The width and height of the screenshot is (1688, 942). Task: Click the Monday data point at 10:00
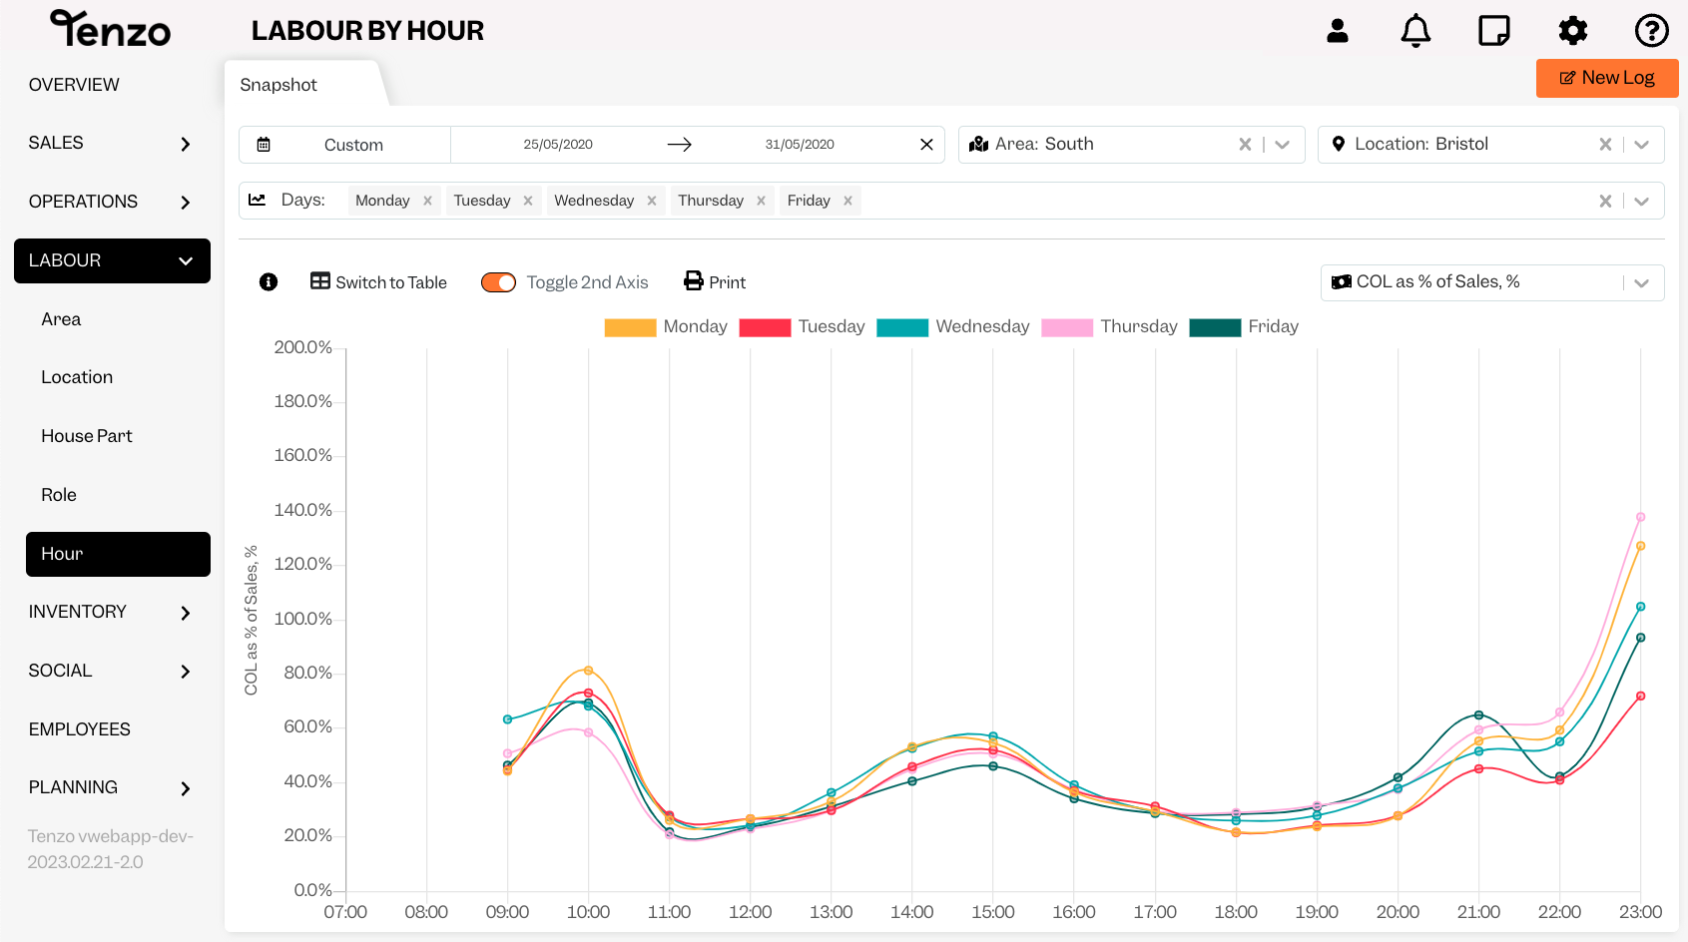pos(588,671)
